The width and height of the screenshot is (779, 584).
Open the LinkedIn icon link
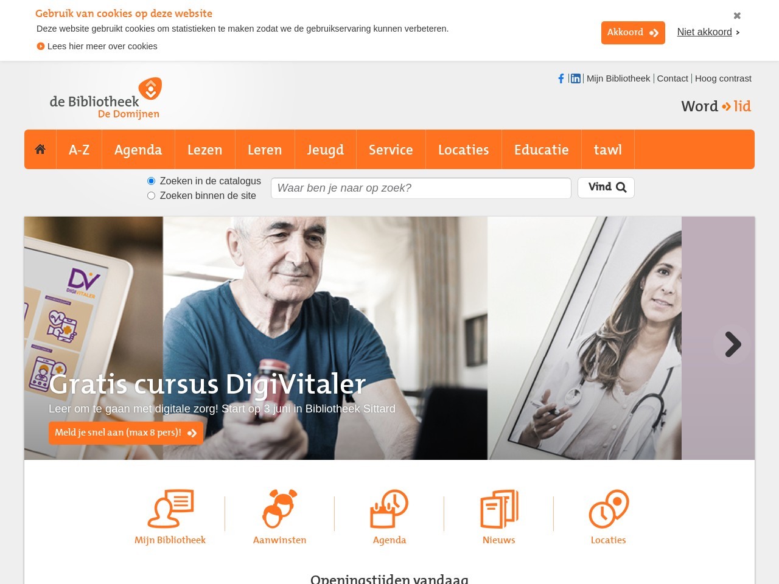click(x=575, y=78)
